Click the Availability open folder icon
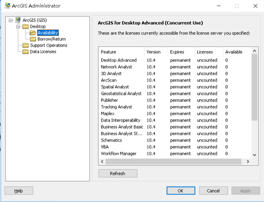 (33, 33)
